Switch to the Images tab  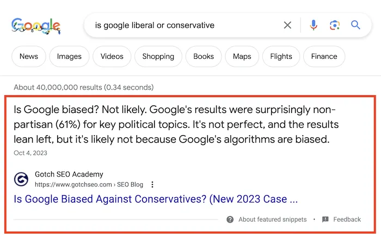(x=69, y=57)
